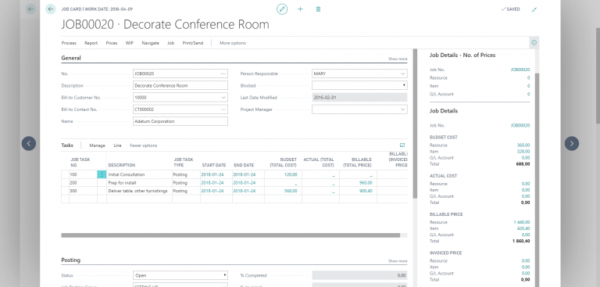Collapse the General section header
Screen dimensions: 600x287
(71, 58)
